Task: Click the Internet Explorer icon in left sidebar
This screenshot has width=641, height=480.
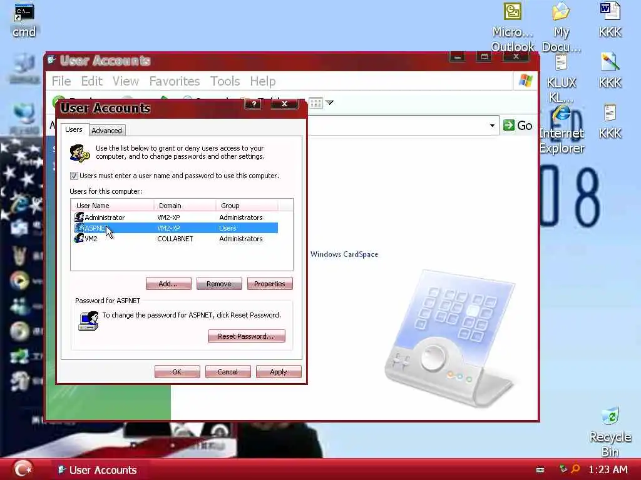Action: coord(19,203)
